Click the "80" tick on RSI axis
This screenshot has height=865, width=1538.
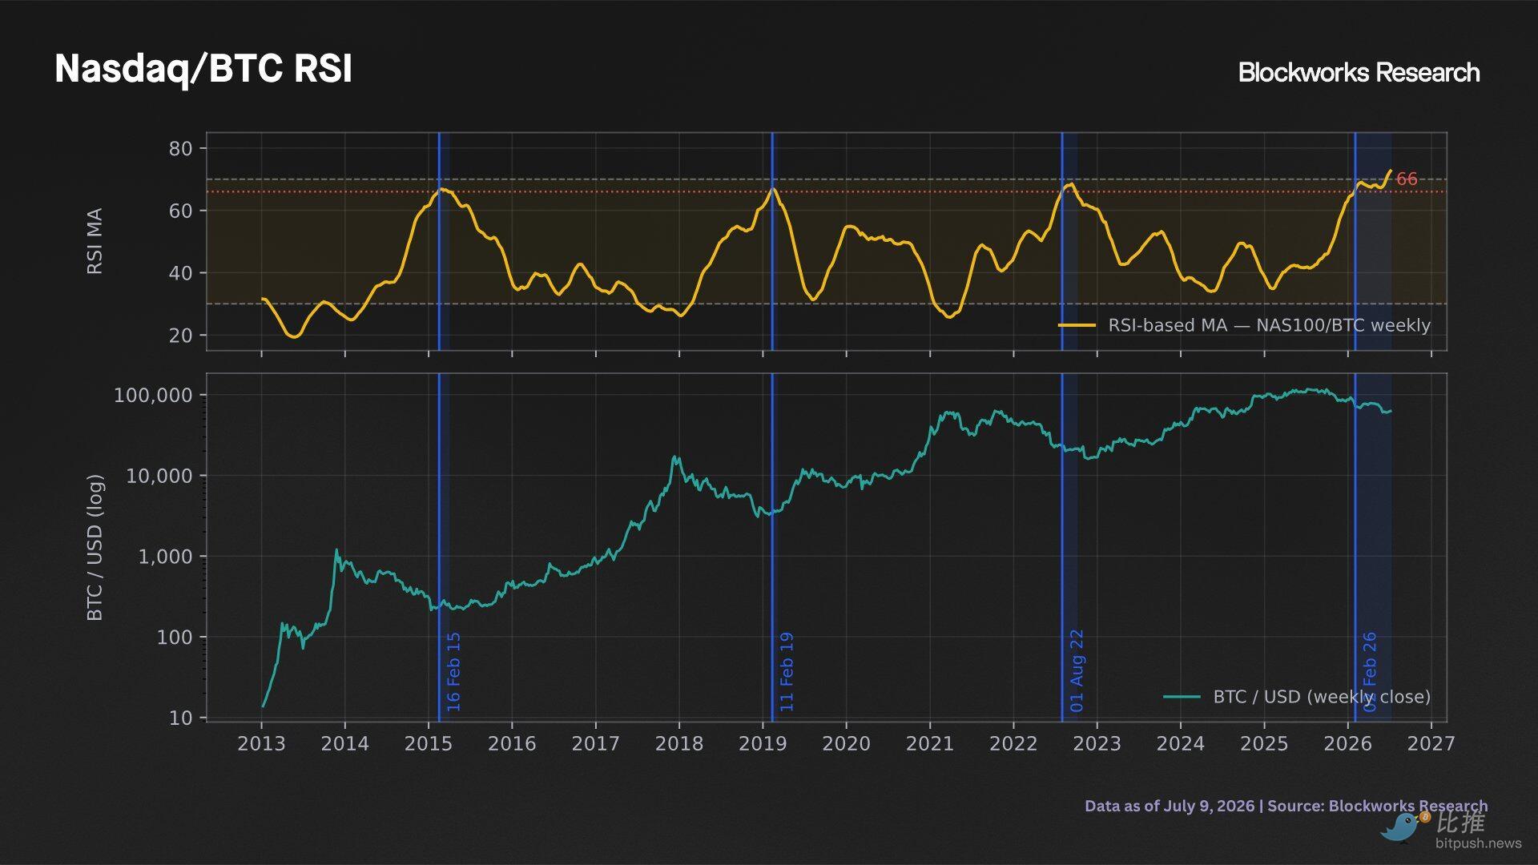pos(181,148)
